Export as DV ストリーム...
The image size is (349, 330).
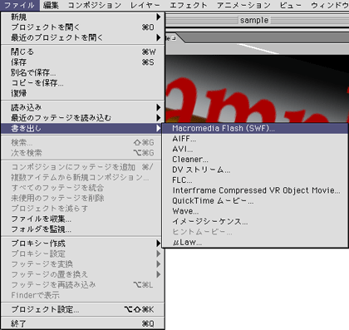coord(255,170)
